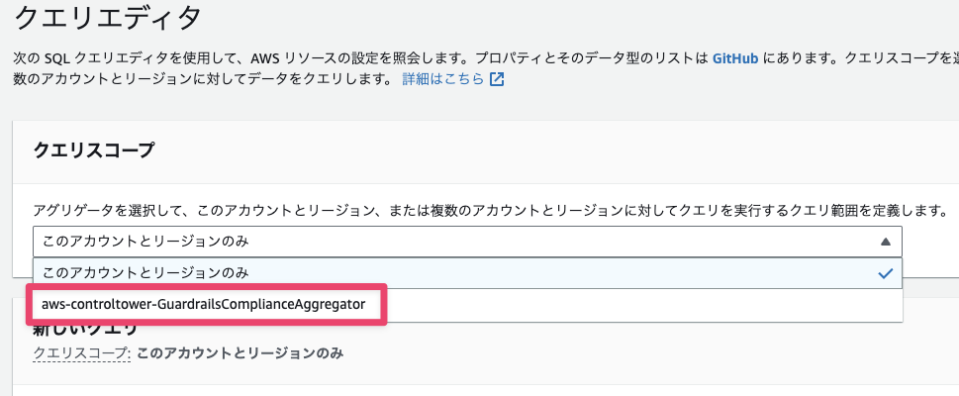Click the selected text inside the scope field
This screenshot has width=959, height=396.
point(145,242)
